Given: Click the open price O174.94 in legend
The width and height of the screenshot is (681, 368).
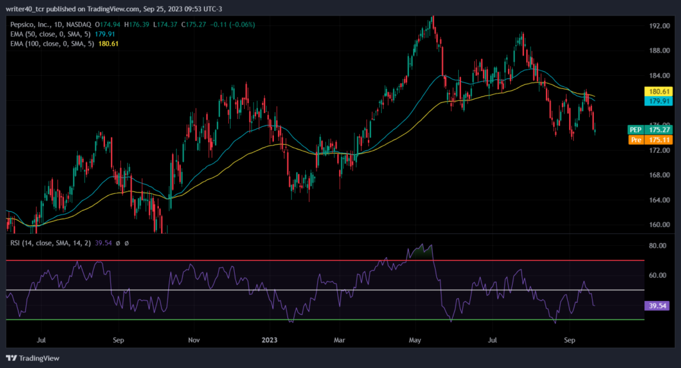Looking at the screenshot, I should (x=108, y=25).
